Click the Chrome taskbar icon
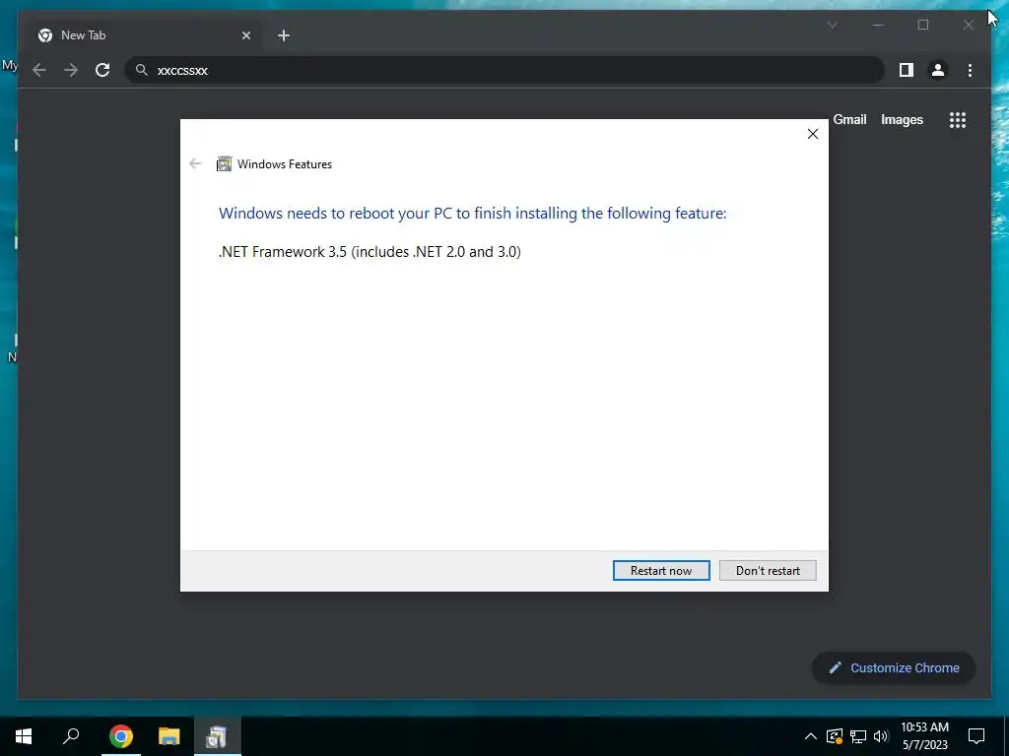 pos(121,736)
